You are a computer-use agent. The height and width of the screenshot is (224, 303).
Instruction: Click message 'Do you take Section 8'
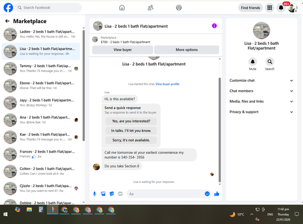pos(122,166)
